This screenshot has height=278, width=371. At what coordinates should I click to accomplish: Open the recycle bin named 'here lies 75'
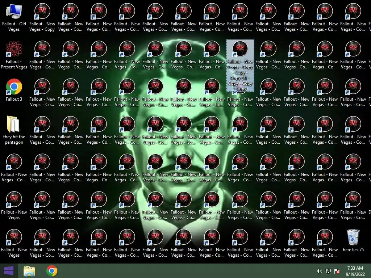(x=353, y=240)
